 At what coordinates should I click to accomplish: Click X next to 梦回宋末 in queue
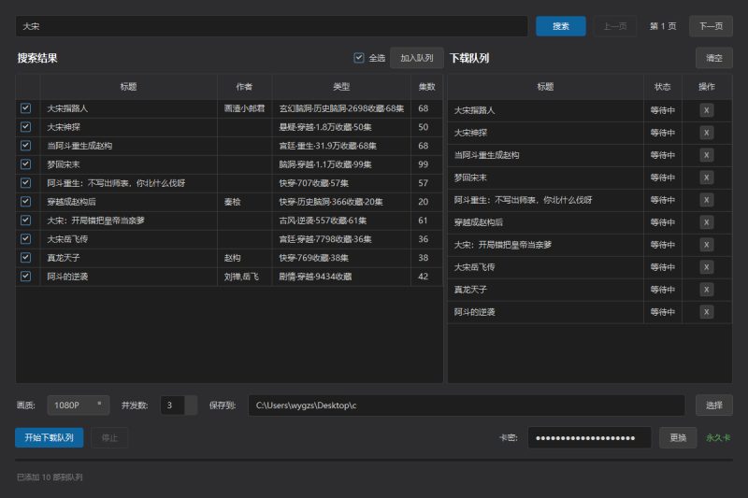tap(707, 177)
